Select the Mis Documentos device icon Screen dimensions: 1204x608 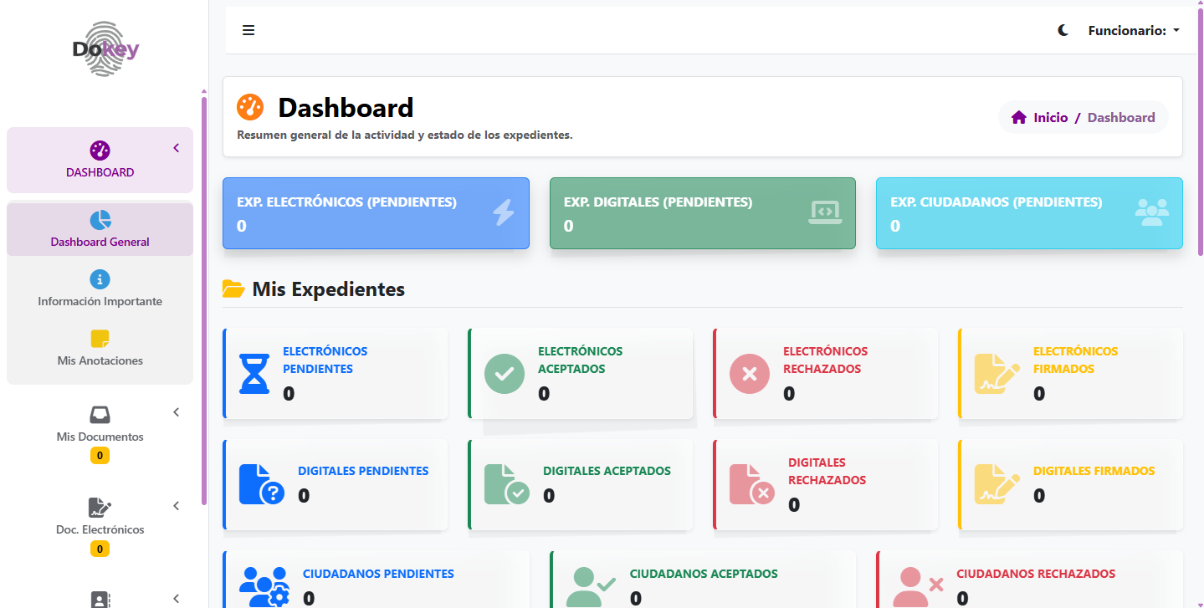point(100,413)
